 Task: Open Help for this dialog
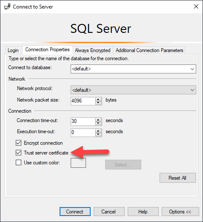coord(143,212)
